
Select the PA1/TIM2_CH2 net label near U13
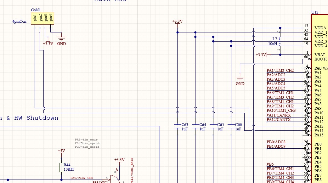280,70
